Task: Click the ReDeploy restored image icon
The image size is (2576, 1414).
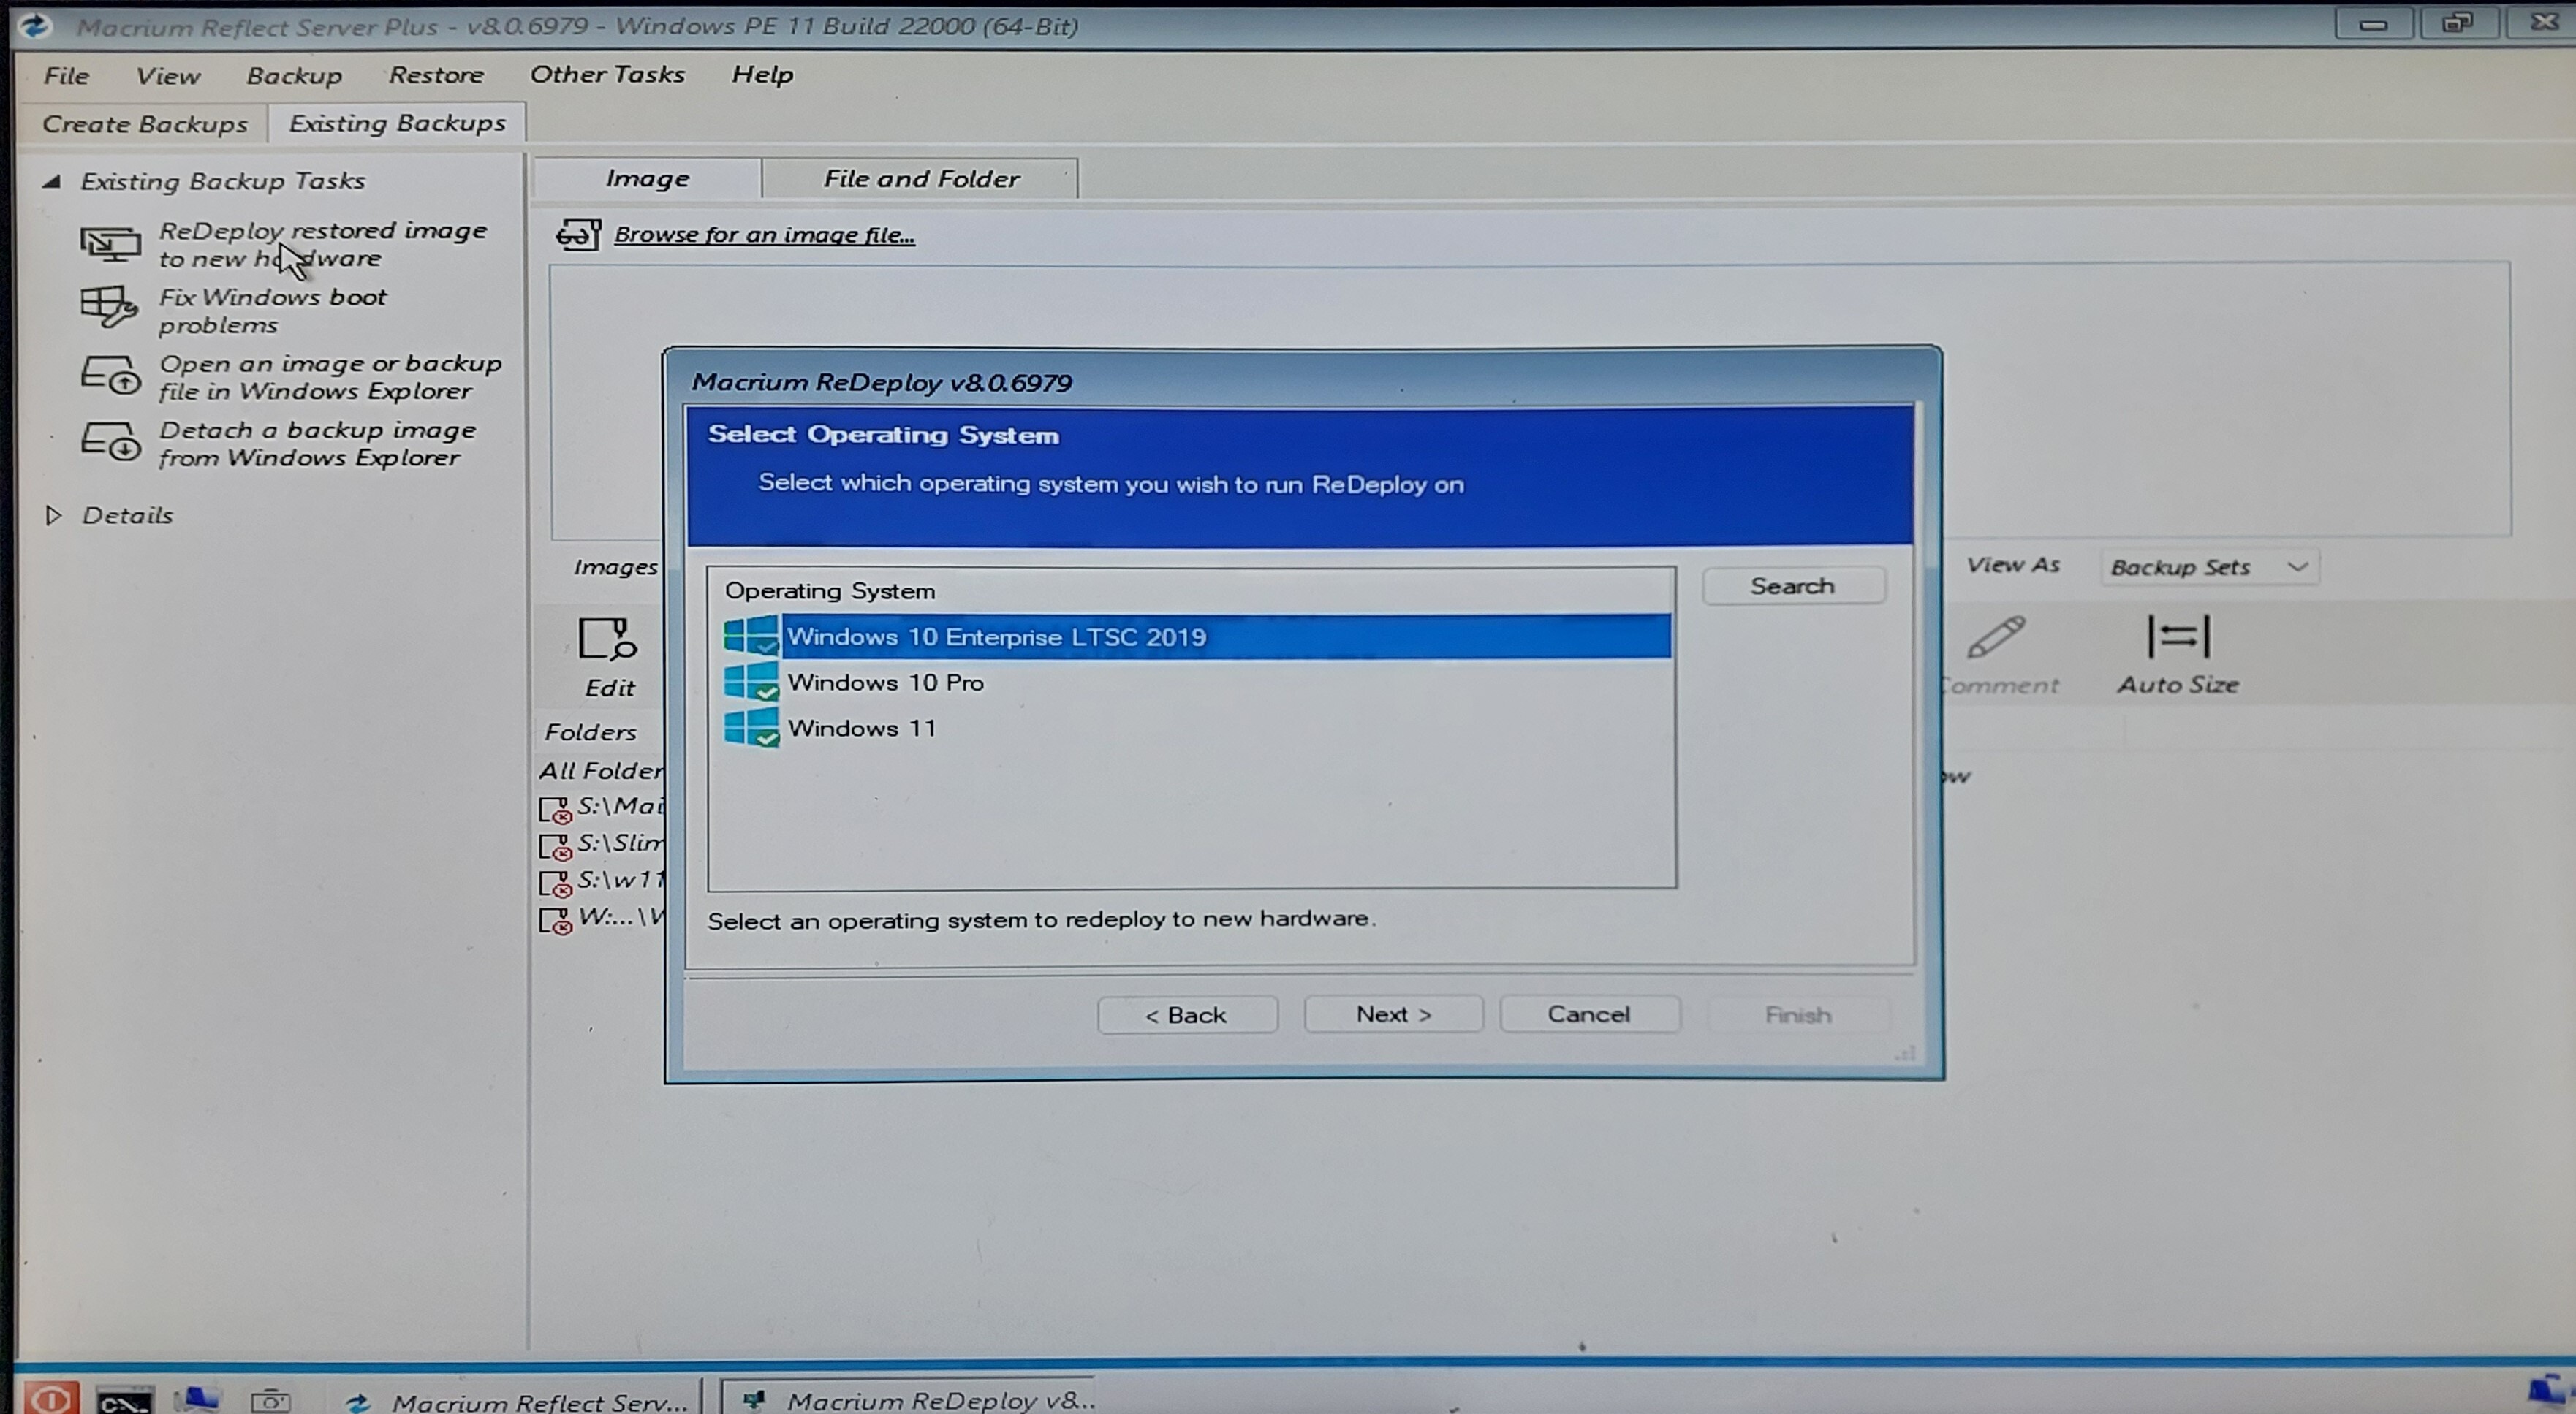Action: (110, 243)
